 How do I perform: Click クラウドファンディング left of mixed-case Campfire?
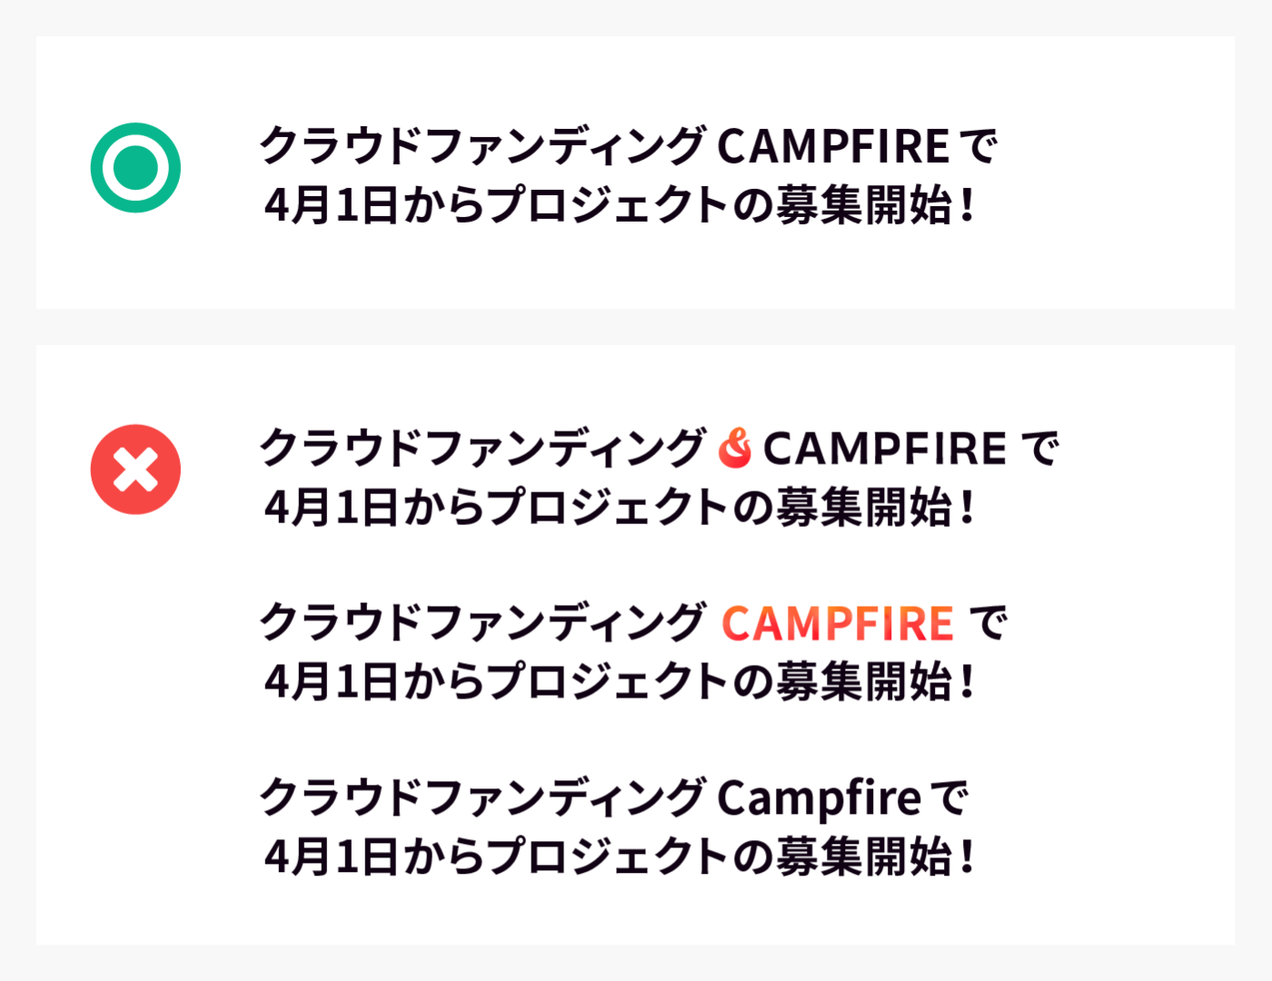click(482, 798)
